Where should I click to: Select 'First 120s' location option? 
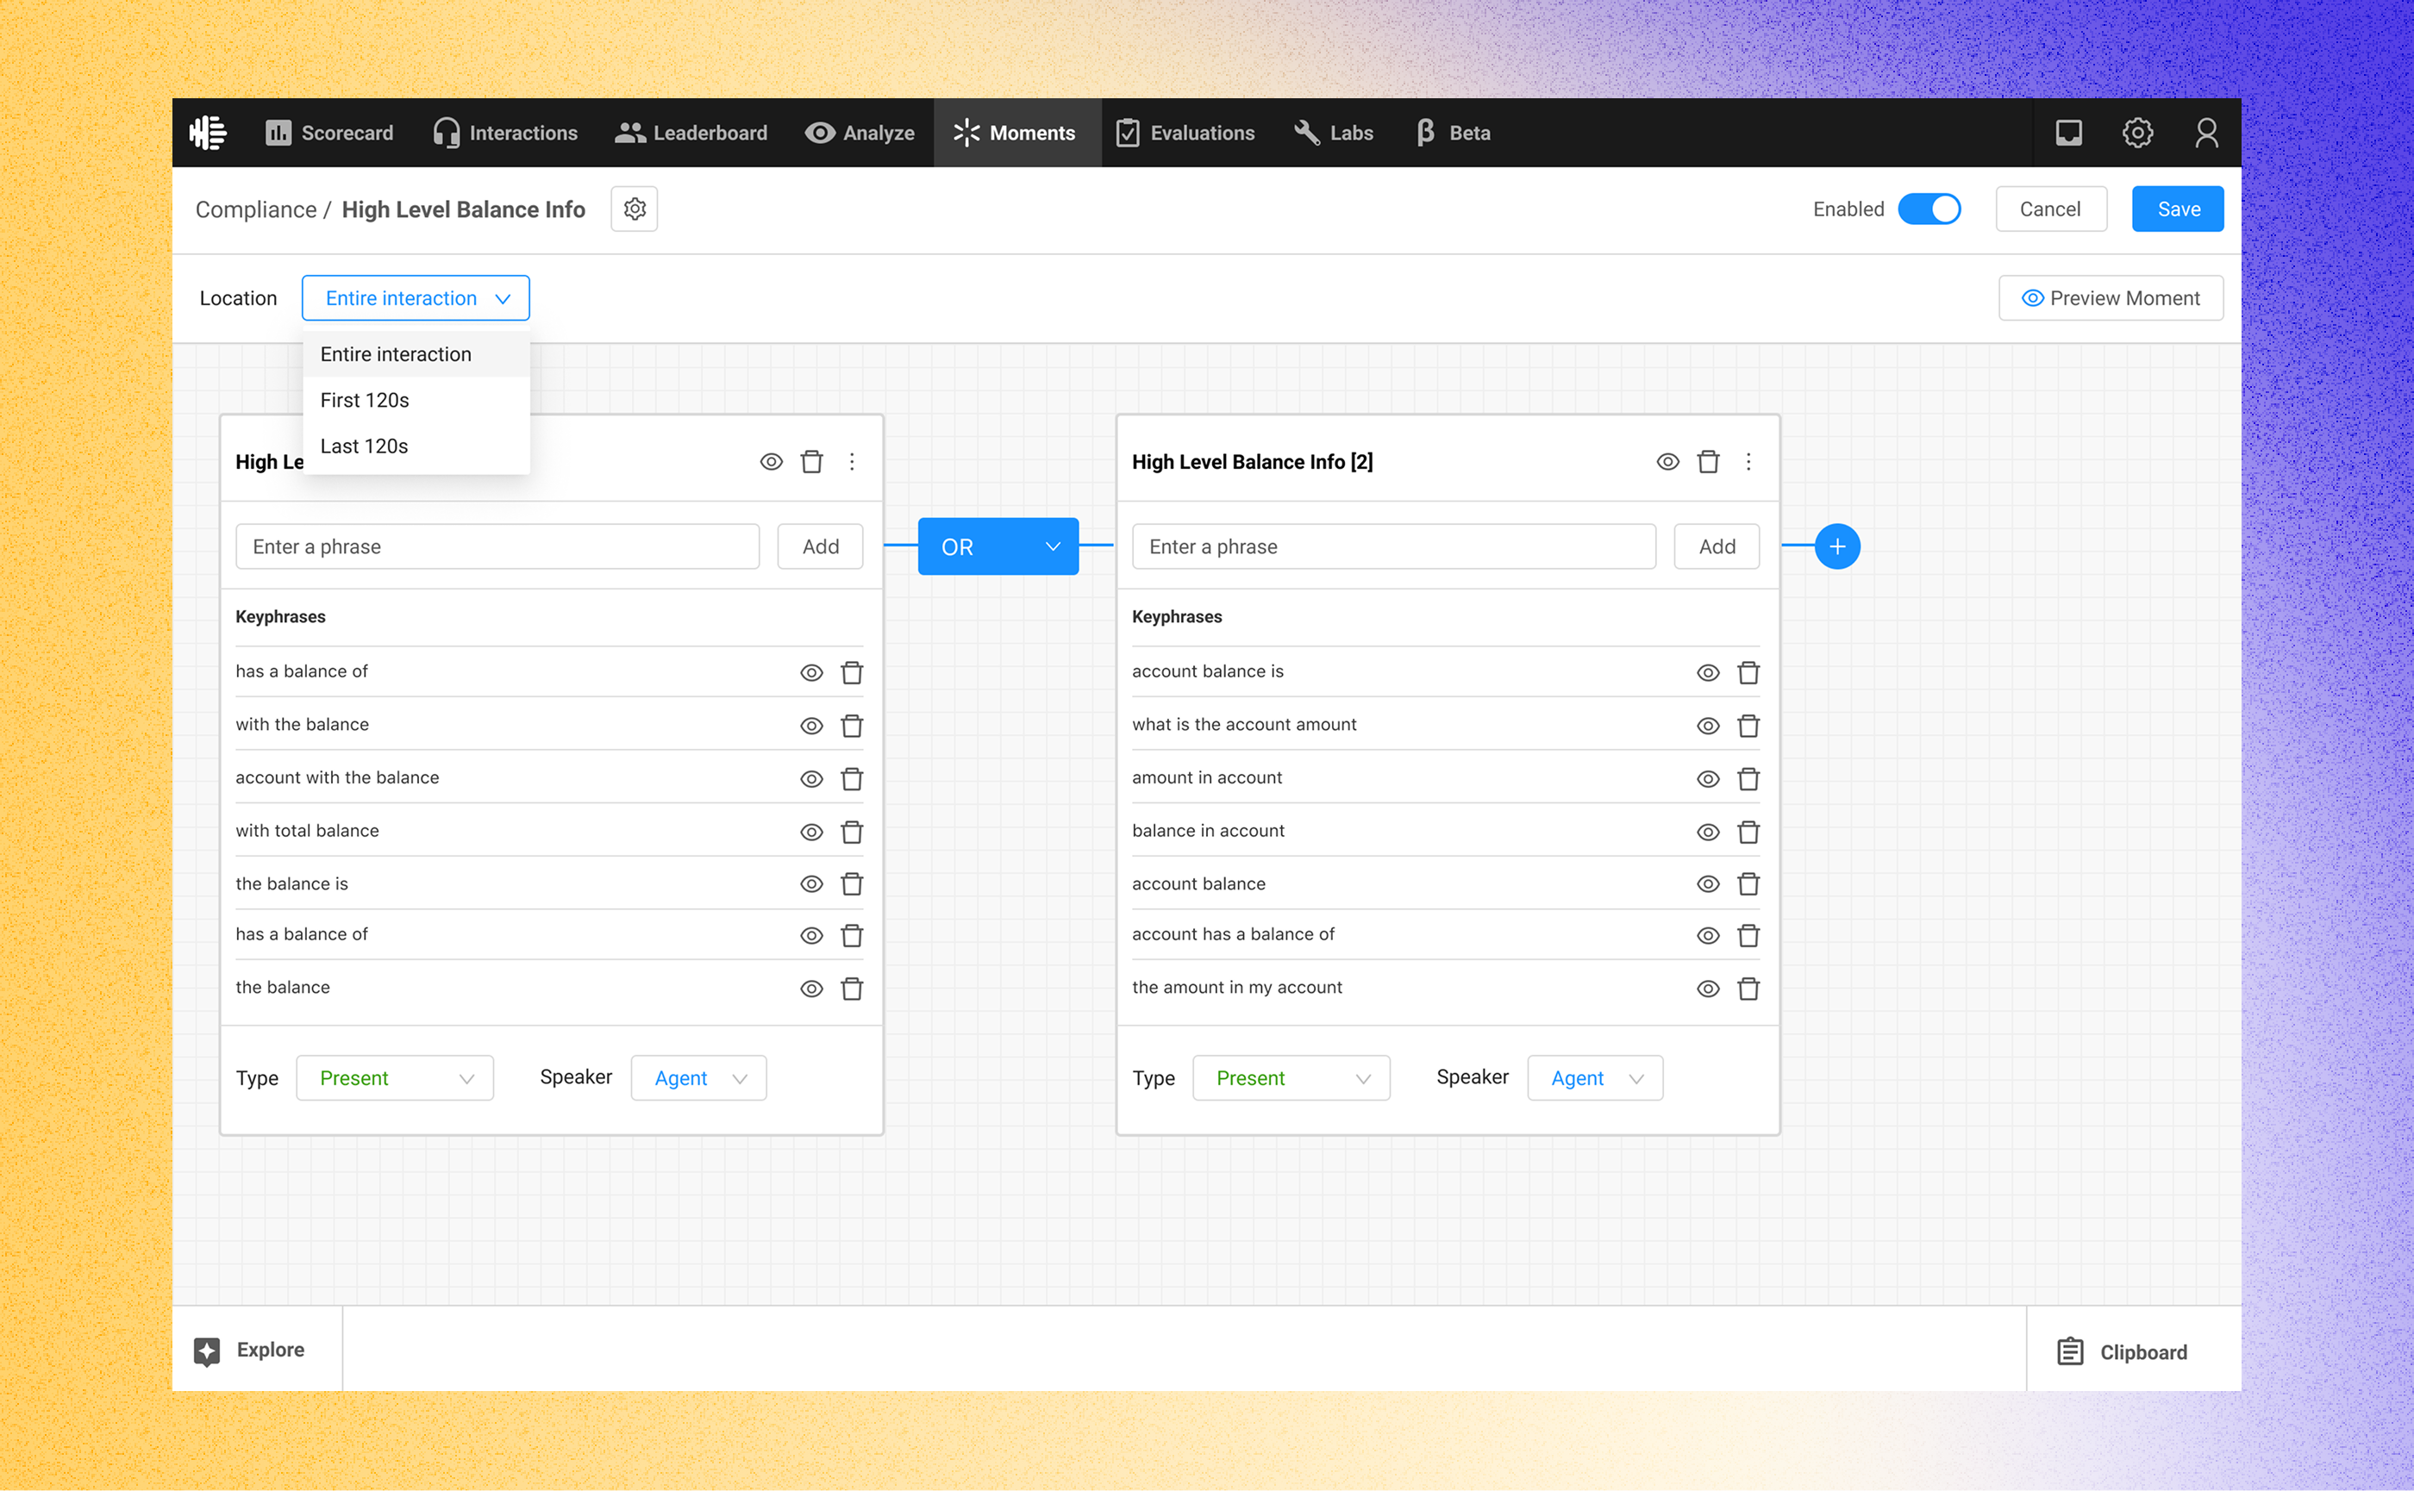point(416,401)
